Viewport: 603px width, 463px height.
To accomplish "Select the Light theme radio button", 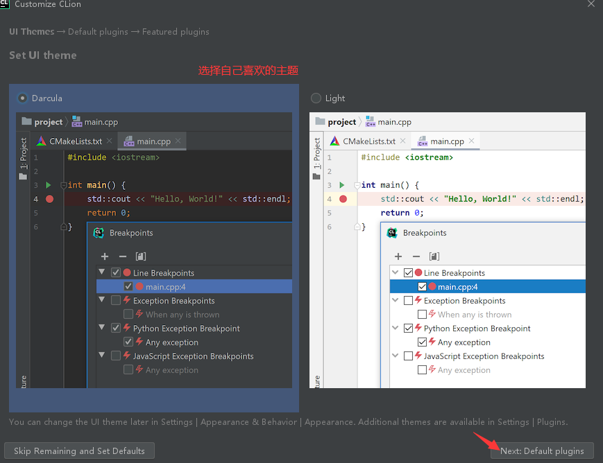I will pos(316,98).
